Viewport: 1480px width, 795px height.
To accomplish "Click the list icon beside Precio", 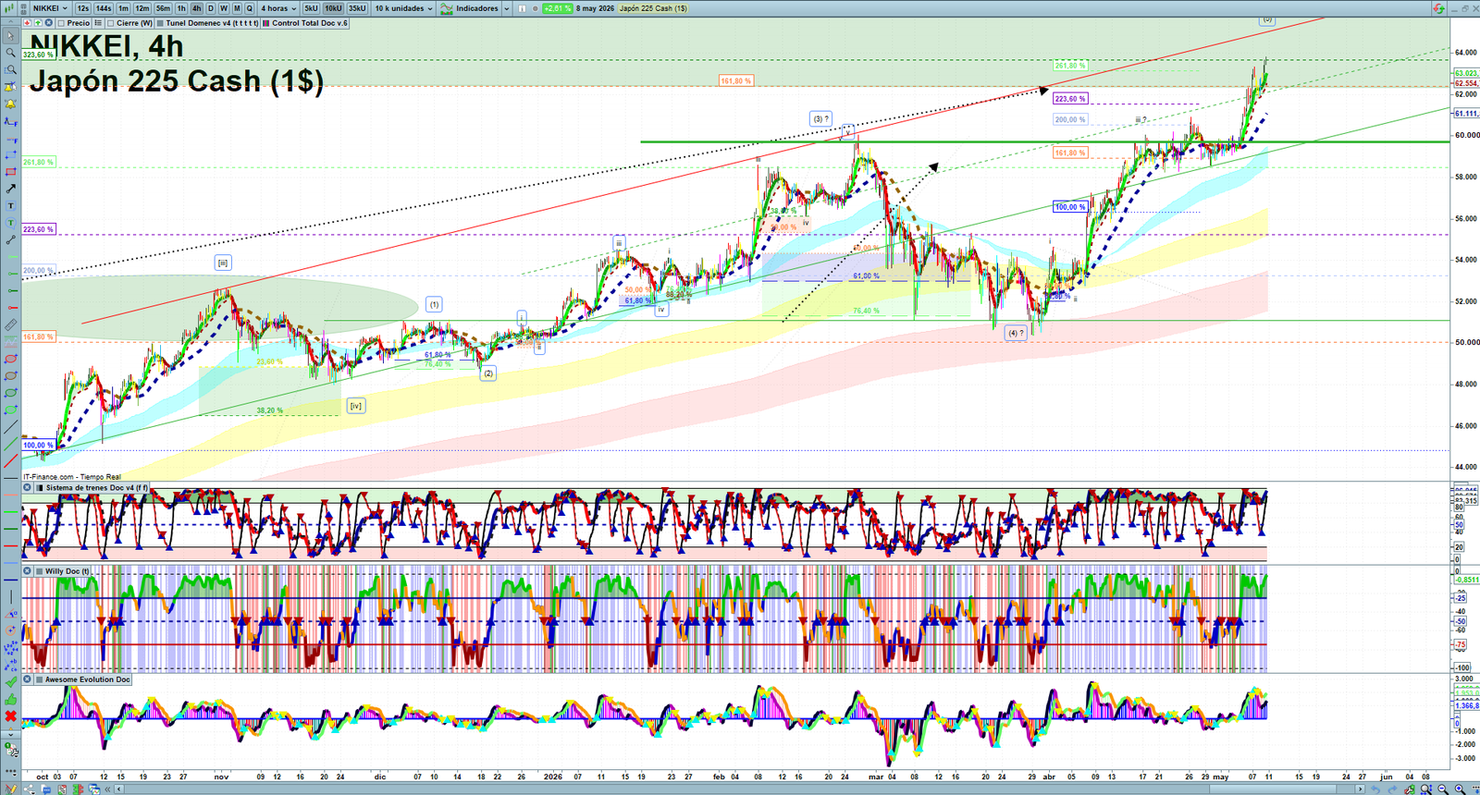I will pos(98,22).
